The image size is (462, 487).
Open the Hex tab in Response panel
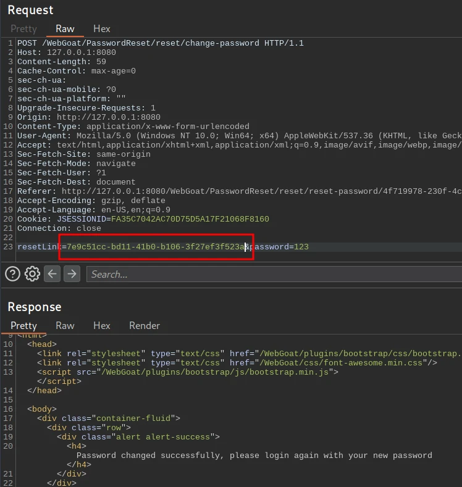102,325
